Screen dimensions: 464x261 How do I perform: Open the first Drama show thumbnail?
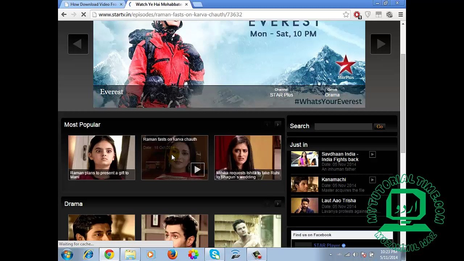(x=101, y=231)
